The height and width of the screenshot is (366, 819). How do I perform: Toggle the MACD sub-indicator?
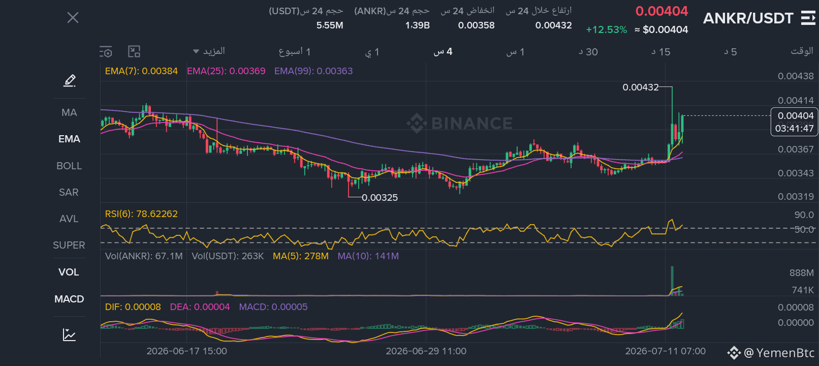point(69,299)
